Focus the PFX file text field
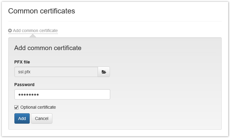 pos(56,72)
